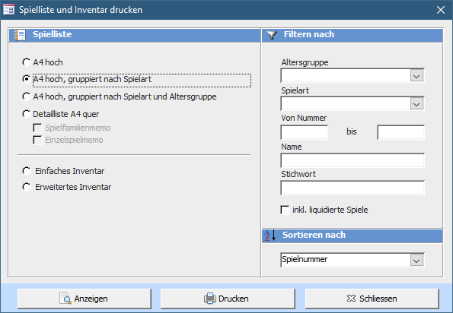Focus the Stichwort text field

click(353, 188)
